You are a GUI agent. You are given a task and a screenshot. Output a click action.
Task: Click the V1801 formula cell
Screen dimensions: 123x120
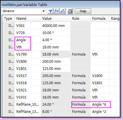(100, 83)
